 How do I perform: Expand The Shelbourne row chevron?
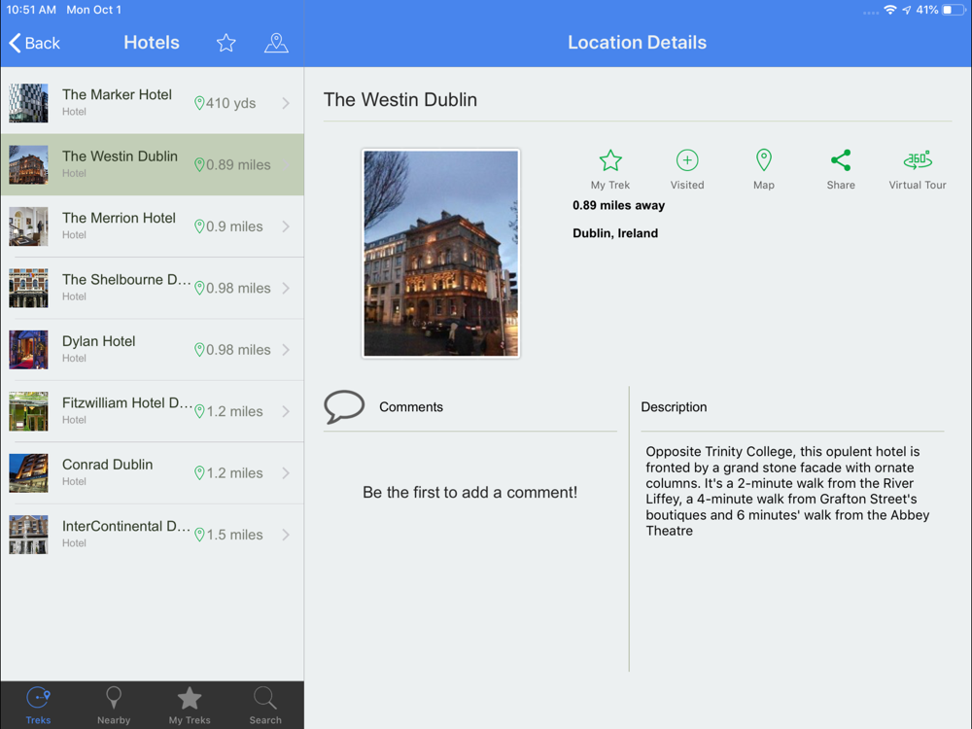click(286, 288)
